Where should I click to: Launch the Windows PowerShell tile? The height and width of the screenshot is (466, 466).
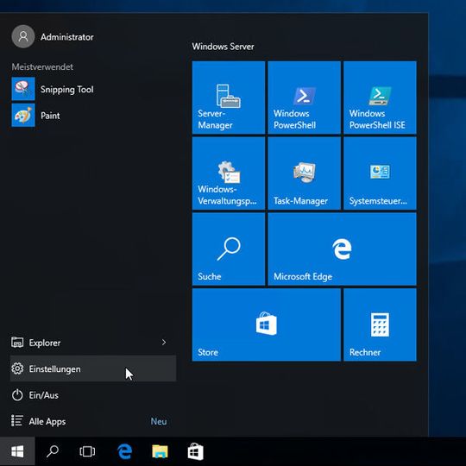(304, 98)
